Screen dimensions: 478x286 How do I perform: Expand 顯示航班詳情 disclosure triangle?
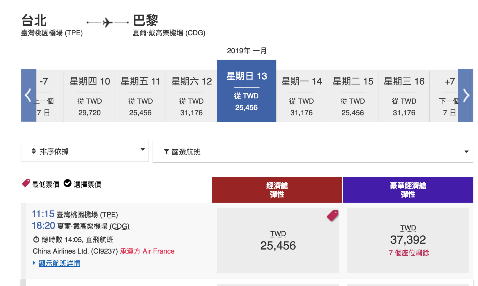34,263
